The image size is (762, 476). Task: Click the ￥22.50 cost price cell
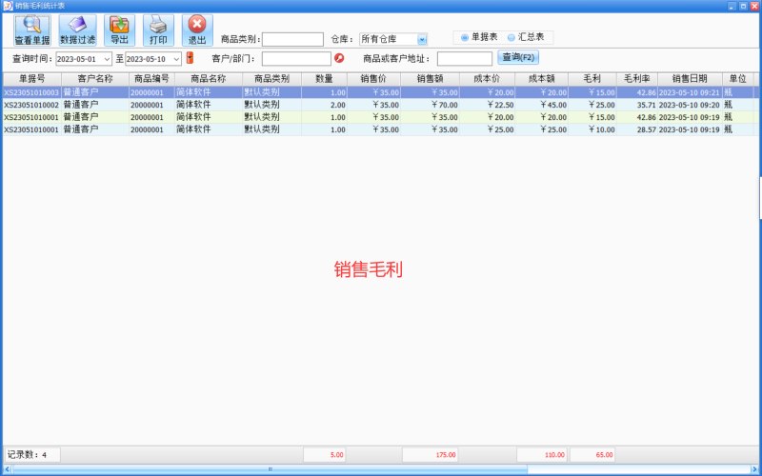487,105
